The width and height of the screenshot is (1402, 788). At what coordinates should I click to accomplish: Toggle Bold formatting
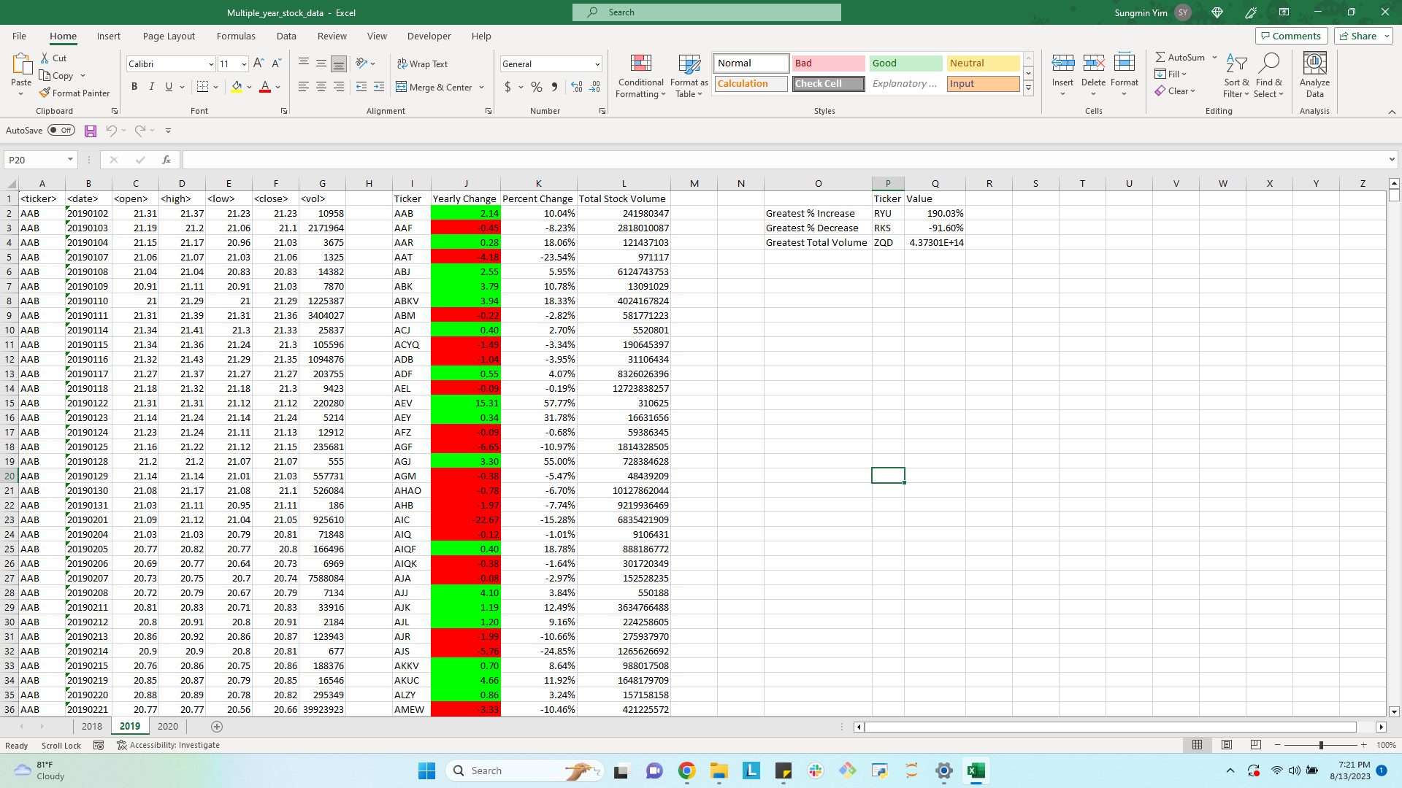[134, 86]
